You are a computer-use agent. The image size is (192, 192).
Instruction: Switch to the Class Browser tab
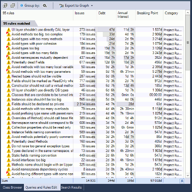12,187
